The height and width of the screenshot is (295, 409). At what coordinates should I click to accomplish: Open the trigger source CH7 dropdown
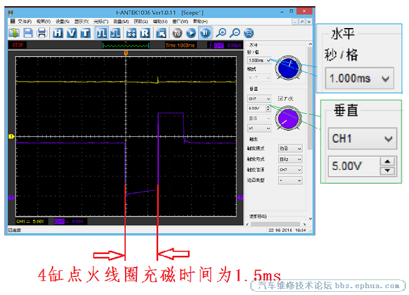(290, 170)
